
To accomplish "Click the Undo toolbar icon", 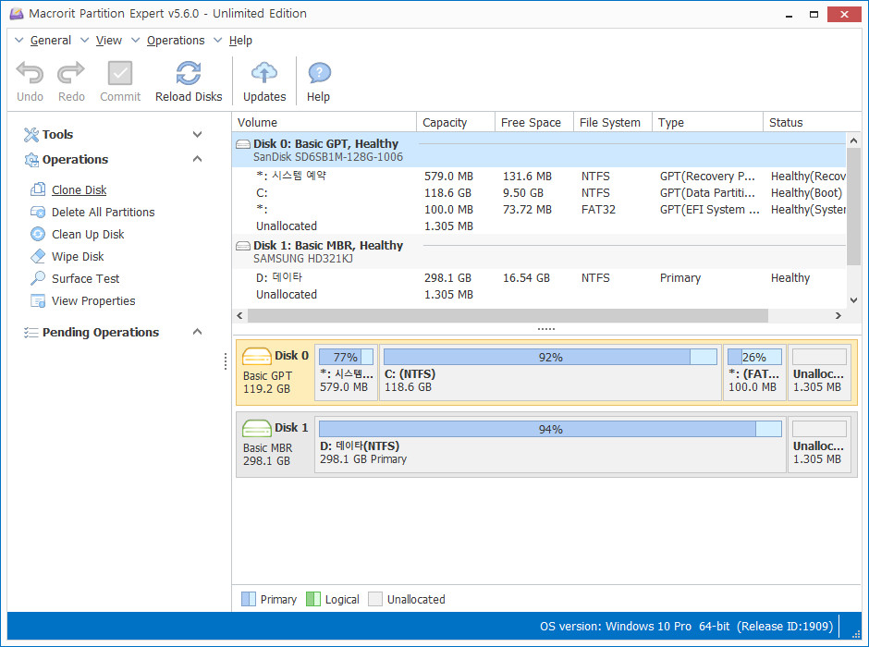I will [30, 73].
